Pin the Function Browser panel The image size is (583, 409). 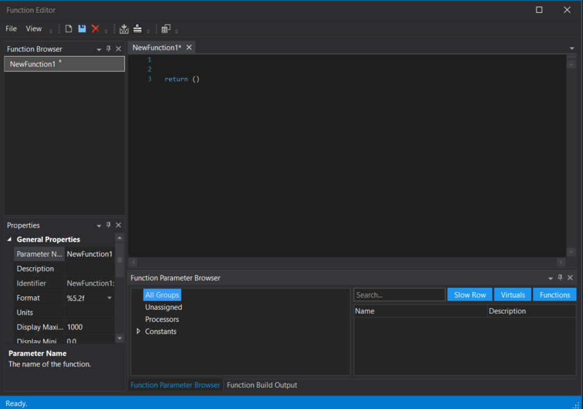coord(108,49)
